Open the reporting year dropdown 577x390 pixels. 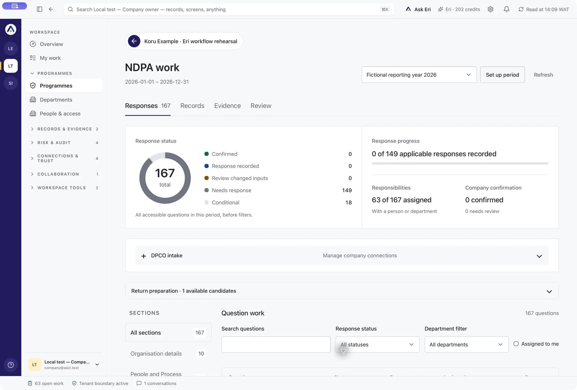tap(419, 75)
